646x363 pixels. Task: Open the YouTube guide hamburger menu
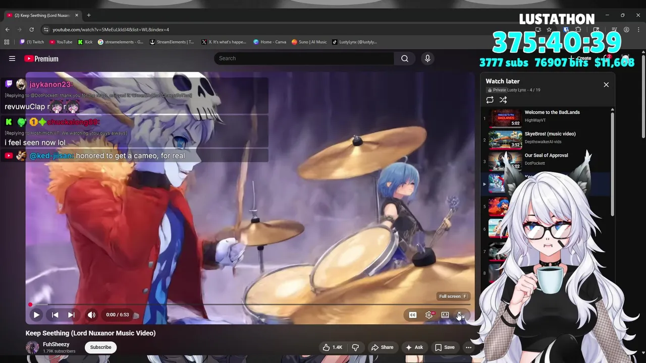coord(12,58)
